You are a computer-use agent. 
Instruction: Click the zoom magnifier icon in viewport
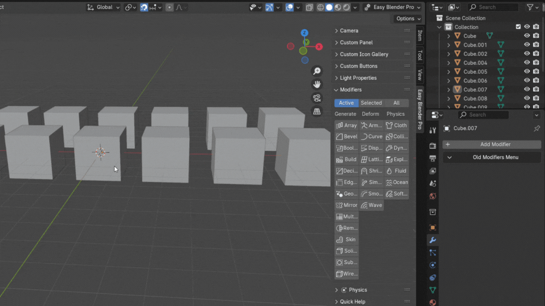pos(316,71)
